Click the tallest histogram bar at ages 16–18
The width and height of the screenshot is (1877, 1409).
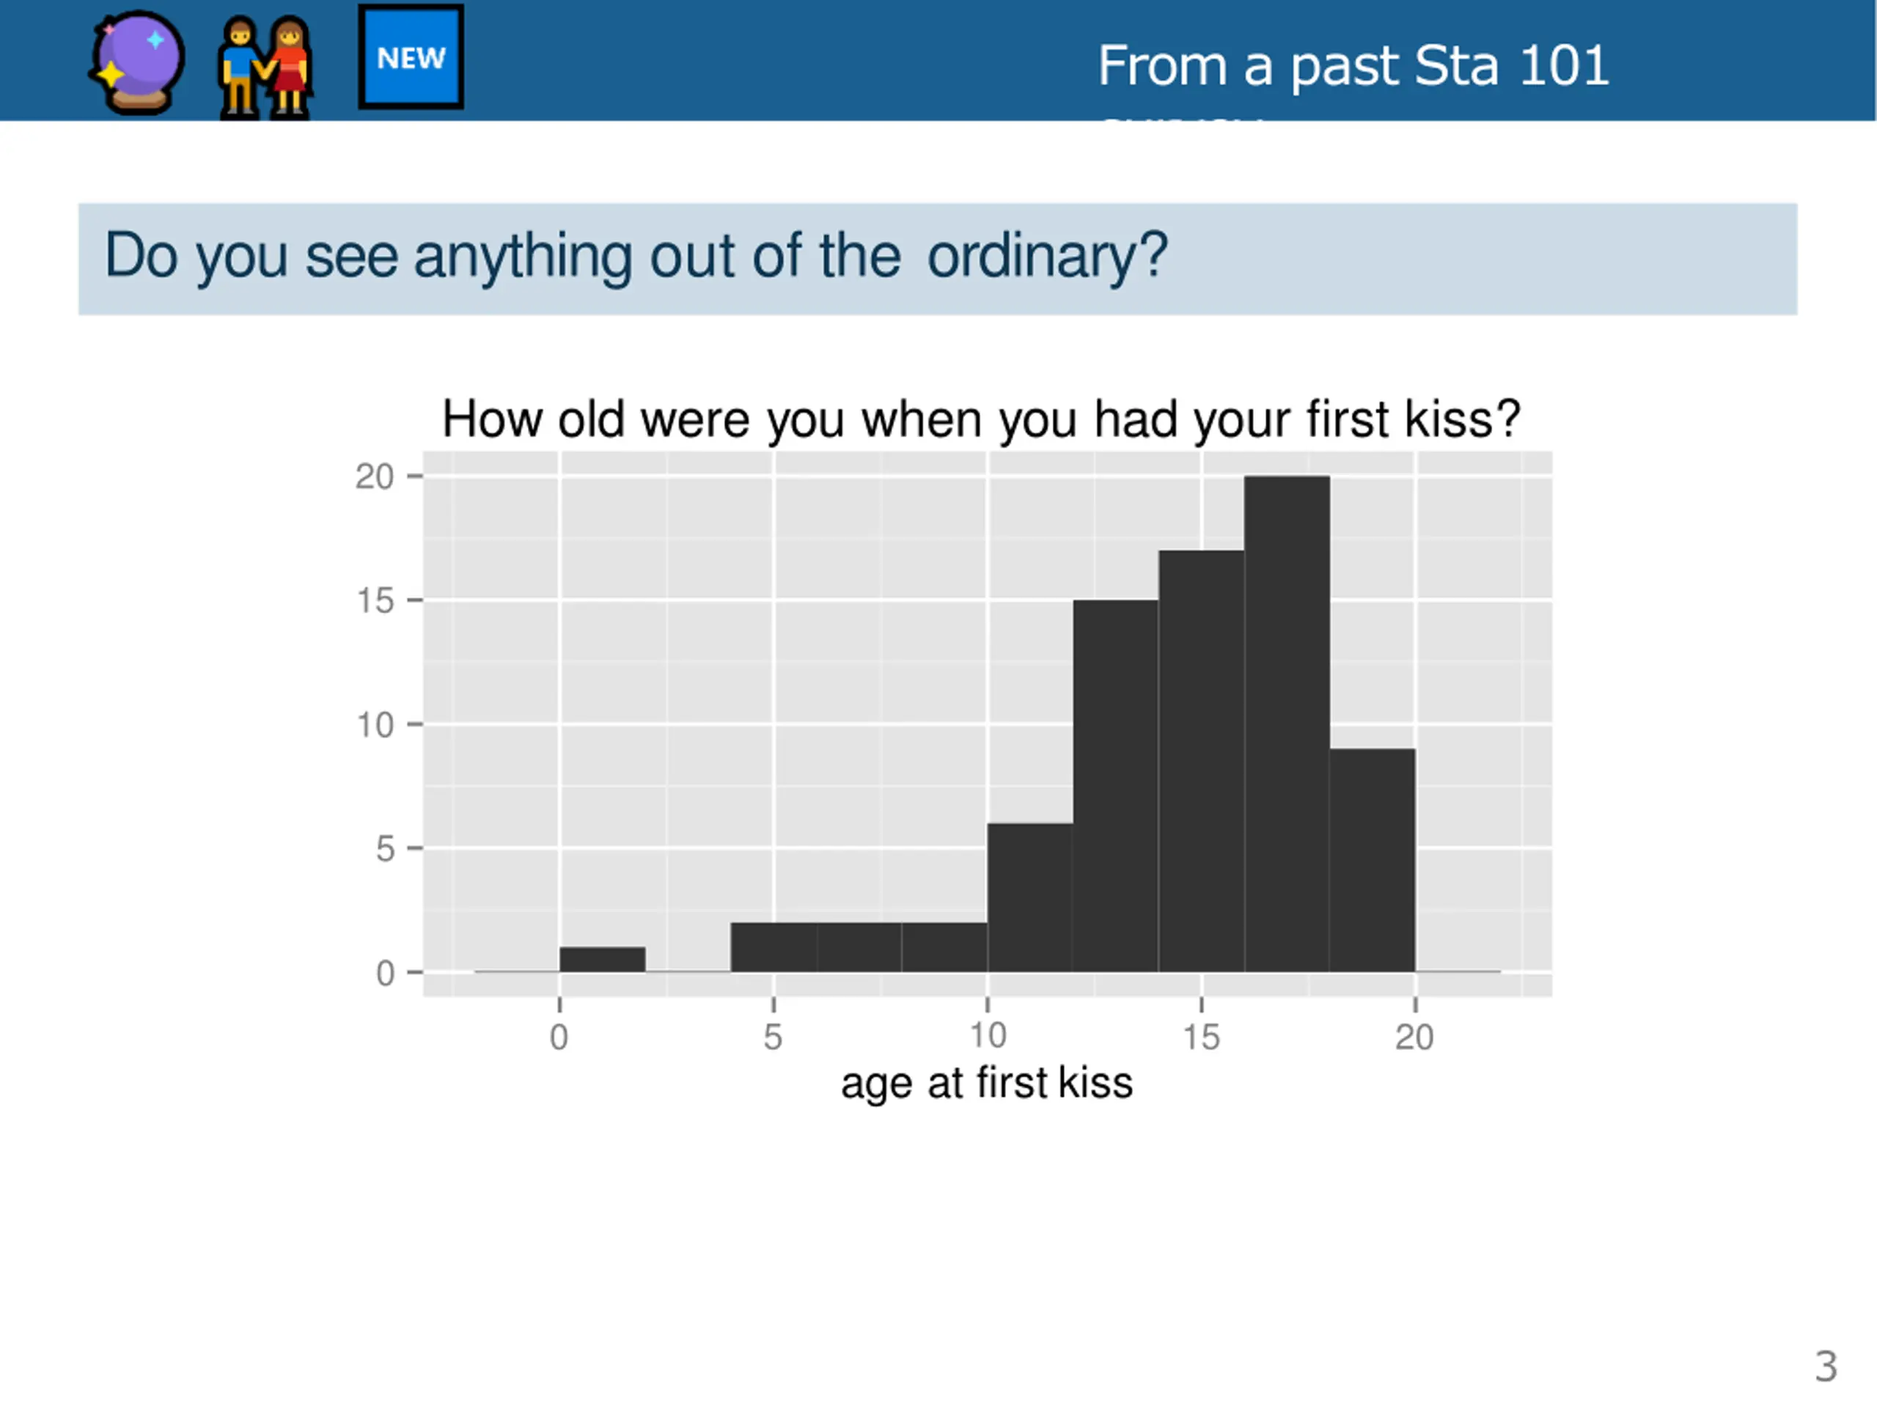1287,724
